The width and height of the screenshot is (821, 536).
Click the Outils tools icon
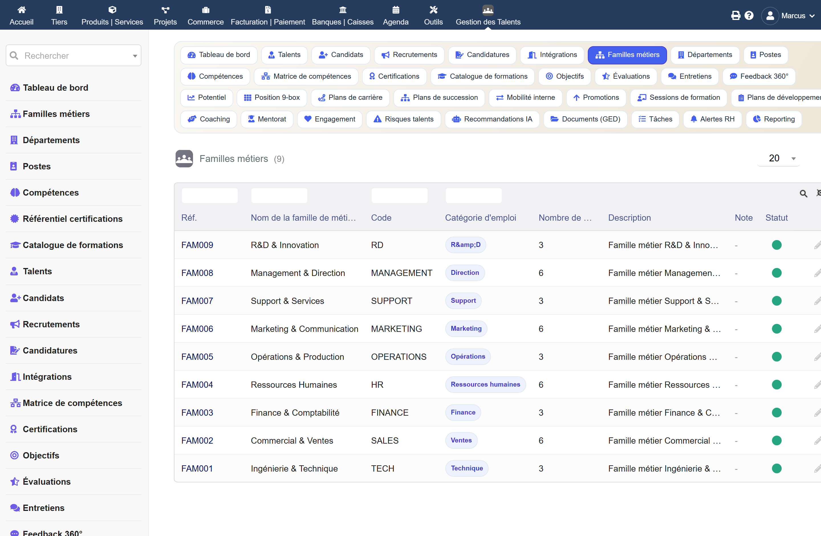click(433, 10)
